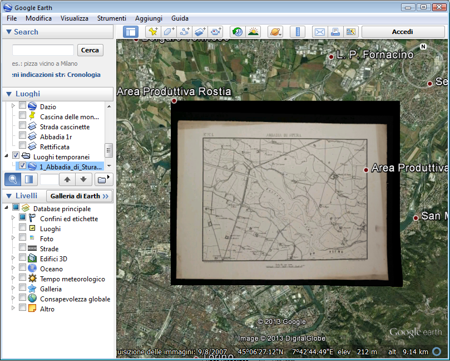450x361 pixels.
Task: Collapse the Search panel
Action: pos(9,32)
